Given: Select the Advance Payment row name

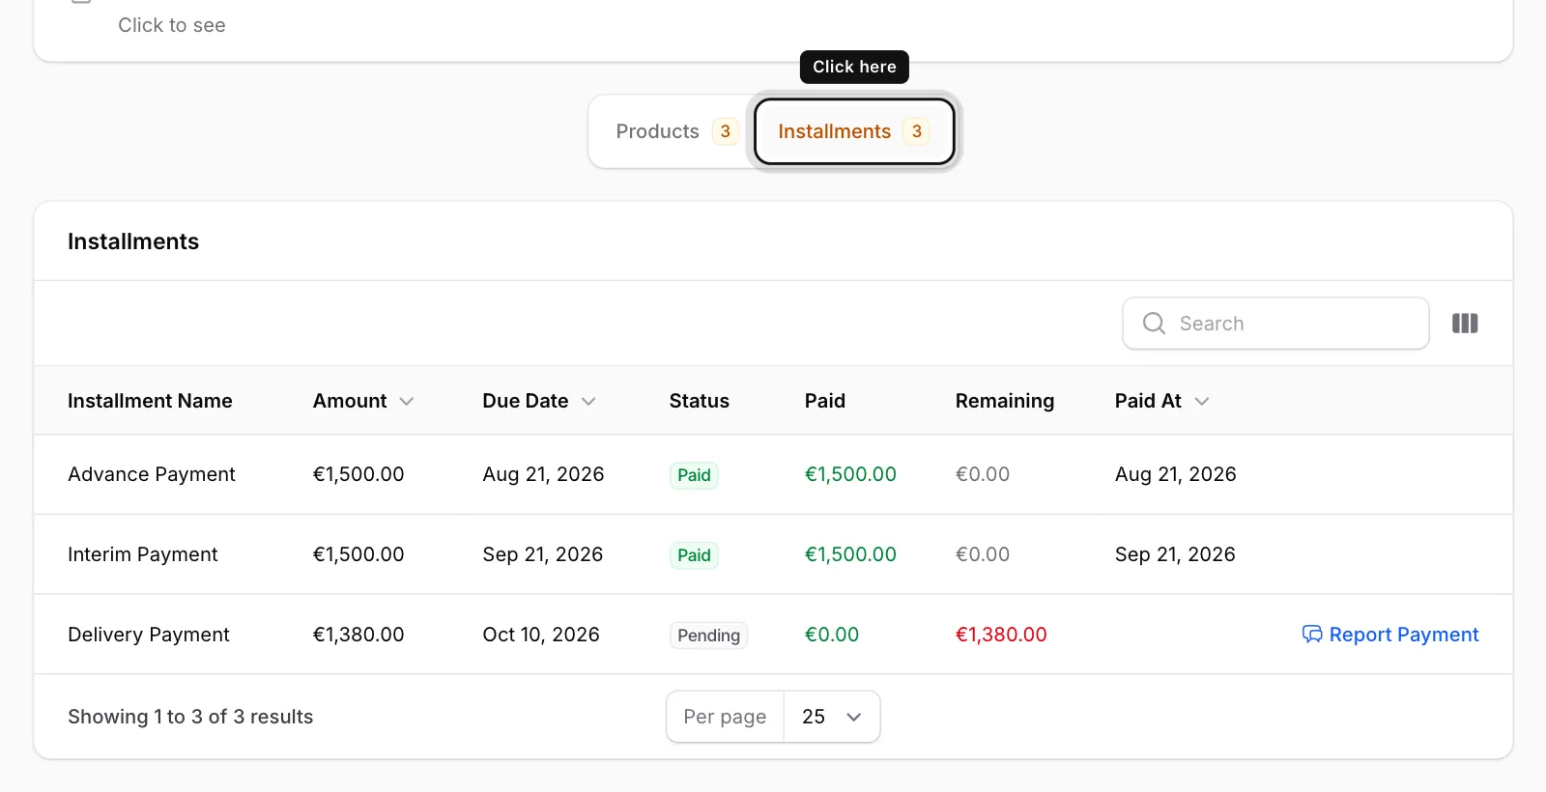Looking at the screenshot, I should pos(152,474).
